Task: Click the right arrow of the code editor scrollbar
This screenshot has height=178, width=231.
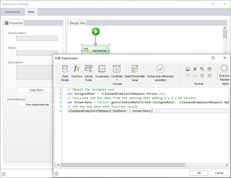Action: (x=227, y=165)
